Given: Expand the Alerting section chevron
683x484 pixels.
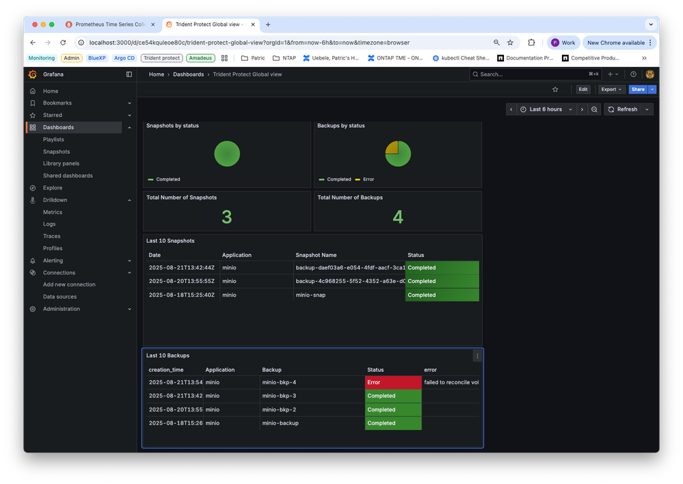Looking at the screenshot, I should coord(129,260).
